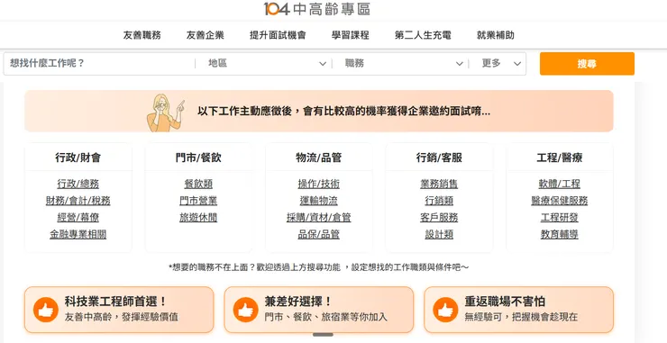The image size is (667, 343).
Task: Open the 教育輔導 link
Action: pyautogui.click(x=560, y=234)
